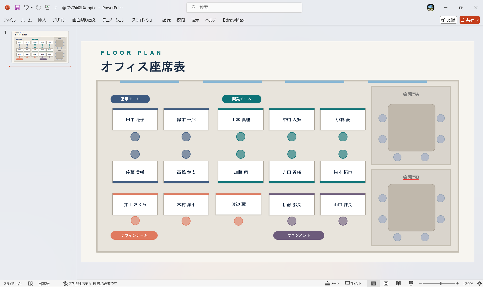The width and height of the screenshot is (483, 287).
Task: Toggle the comments pane
Action: (353, 283)
